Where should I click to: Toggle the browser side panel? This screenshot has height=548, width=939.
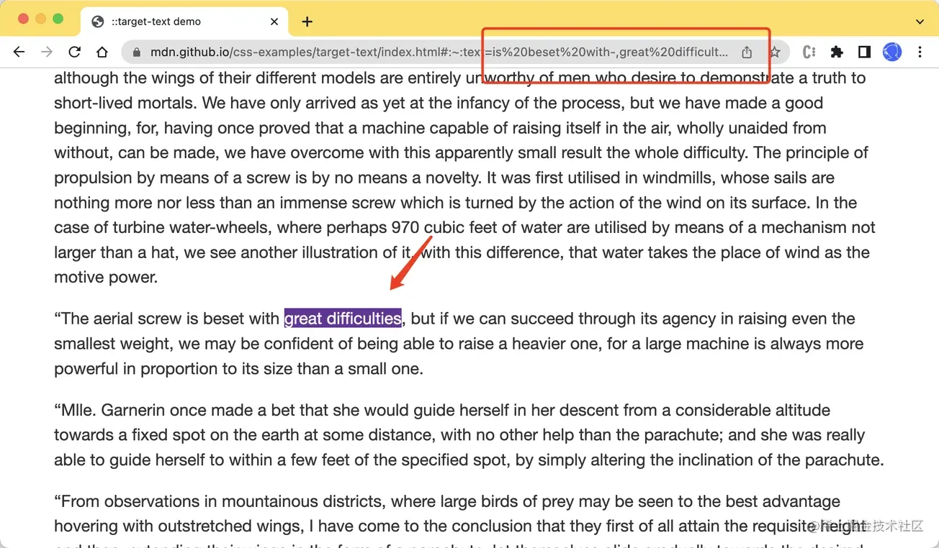click(x=864, y=52)
